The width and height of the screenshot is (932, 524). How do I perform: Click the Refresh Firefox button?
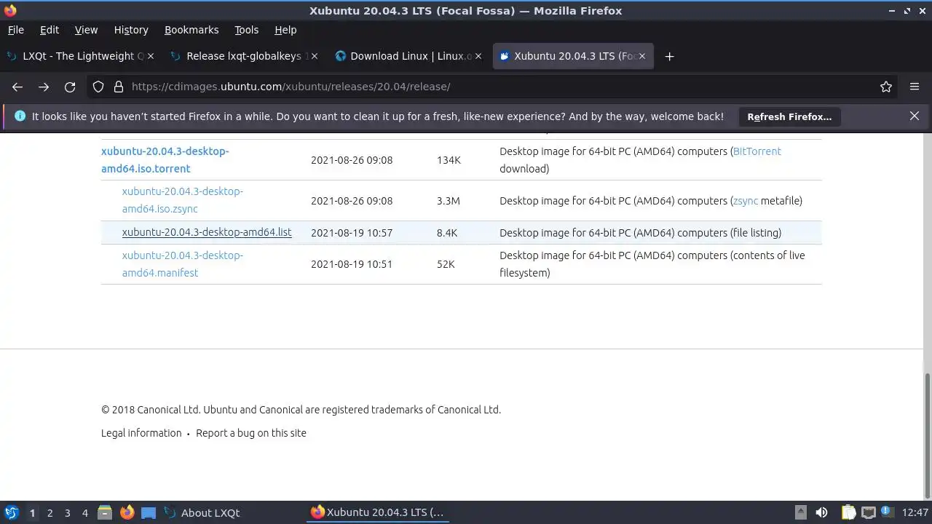tap(789, 116)
